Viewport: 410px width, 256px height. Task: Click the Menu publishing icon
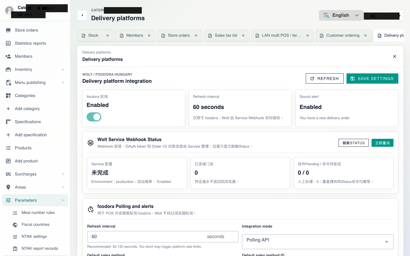pyautogui.click(x=8, y=82)
